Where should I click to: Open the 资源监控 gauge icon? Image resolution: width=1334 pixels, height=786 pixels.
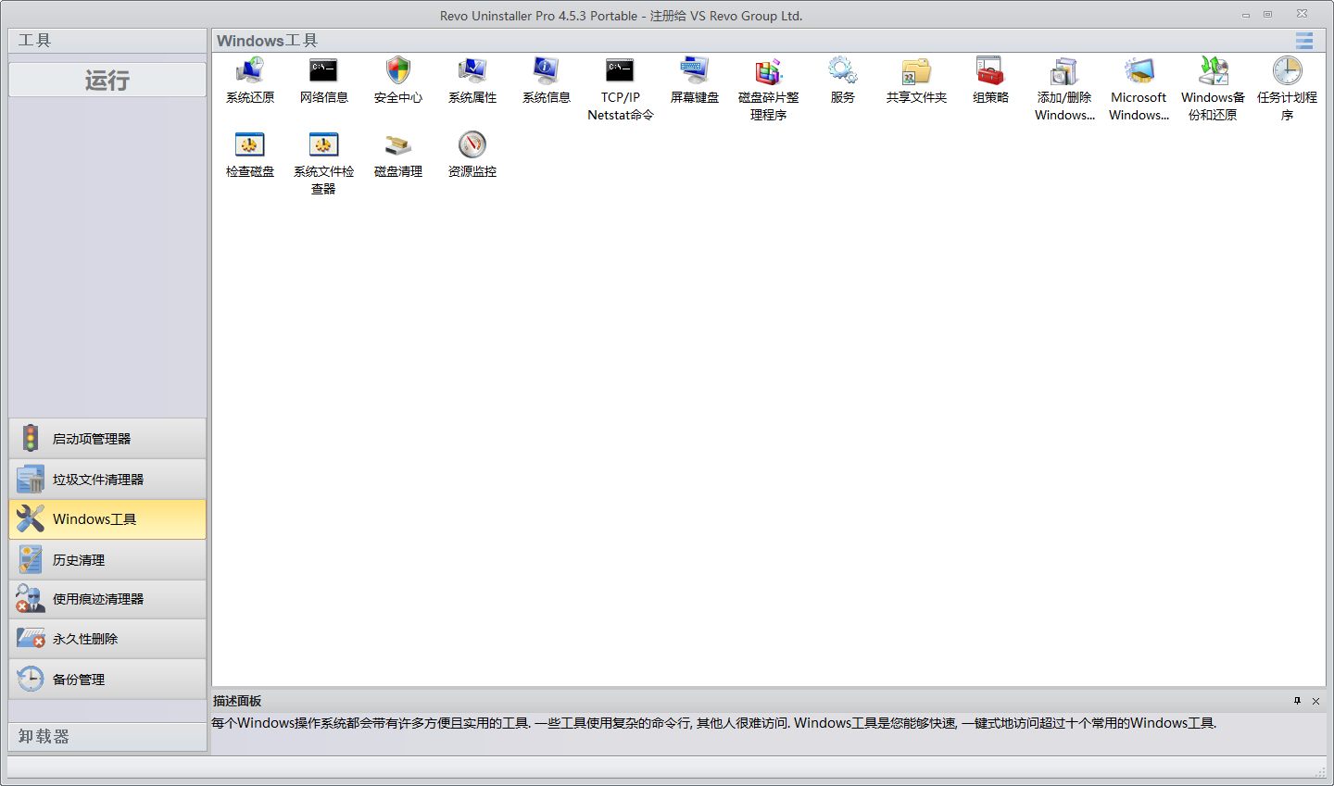472,145
